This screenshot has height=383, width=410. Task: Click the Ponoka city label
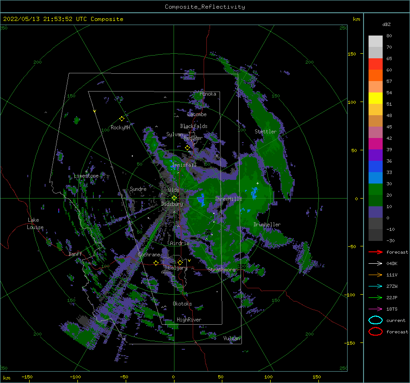(208, 94)
